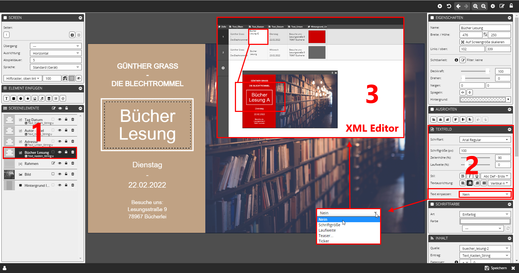Insert a text element with the T icon
This screenshot has height=273, width=519.
pos(6,98)
